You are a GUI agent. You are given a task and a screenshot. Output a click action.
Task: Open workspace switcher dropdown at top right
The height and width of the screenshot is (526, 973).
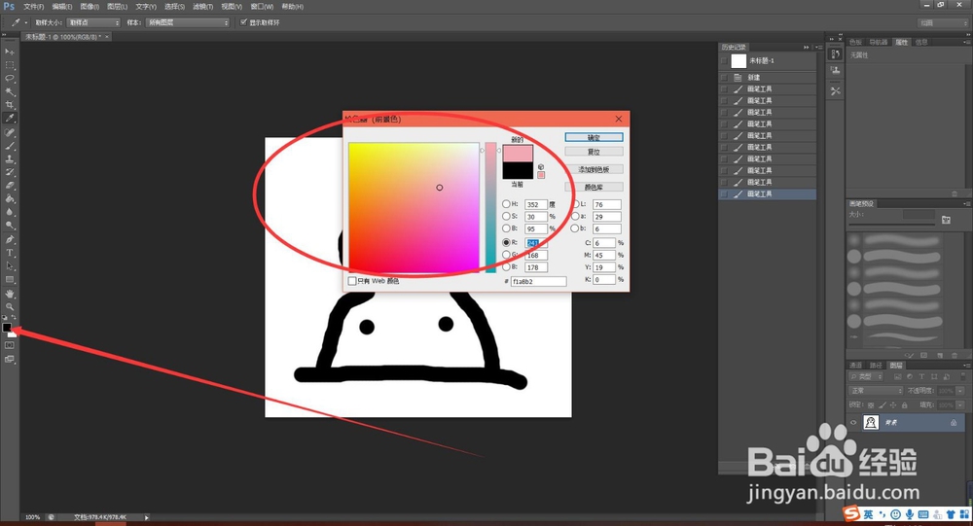(943, 22)
